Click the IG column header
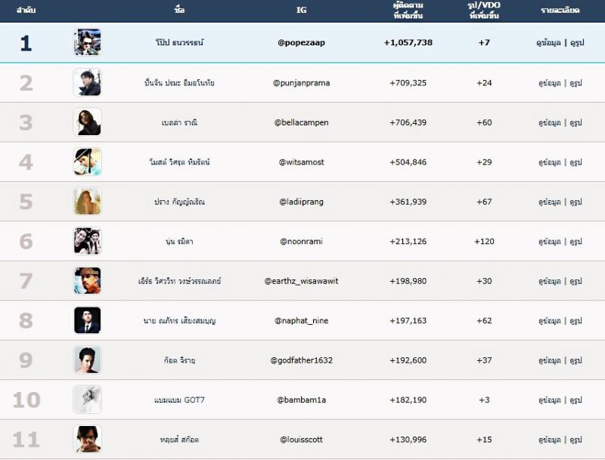 [302, 11]
